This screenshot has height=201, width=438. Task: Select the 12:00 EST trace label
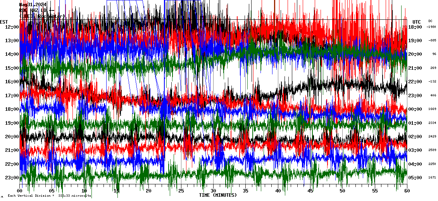click(12, 27)
